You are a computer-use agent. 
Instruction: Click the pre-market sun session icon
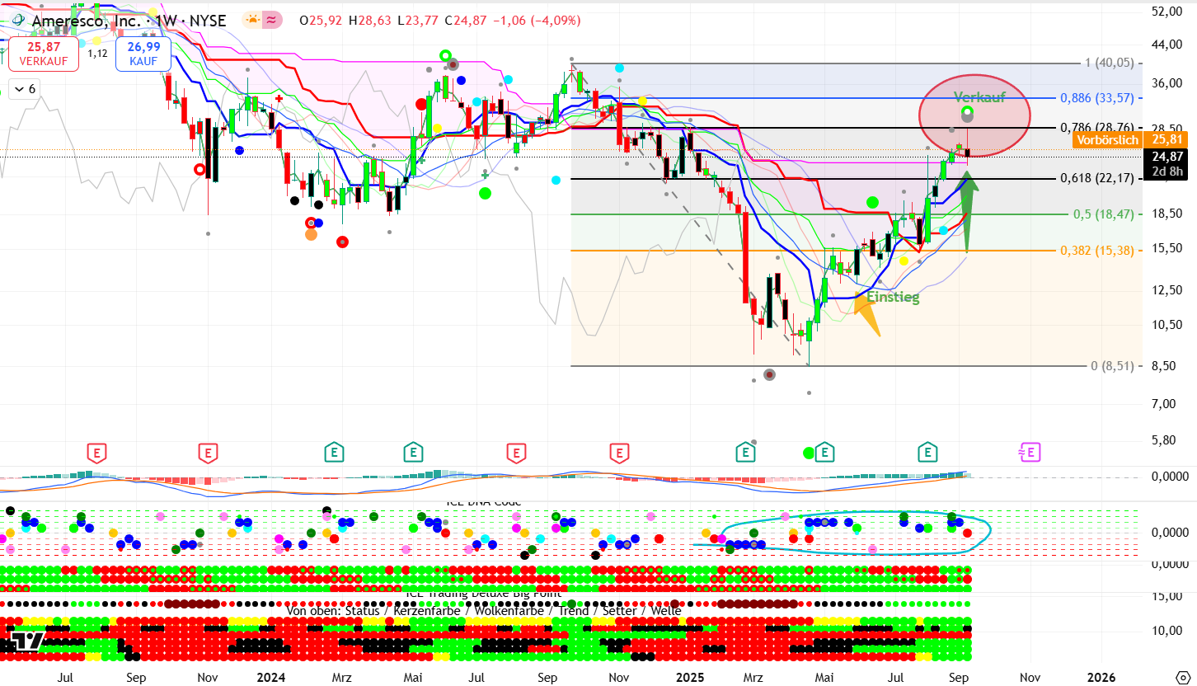click(x=252, y=20)
